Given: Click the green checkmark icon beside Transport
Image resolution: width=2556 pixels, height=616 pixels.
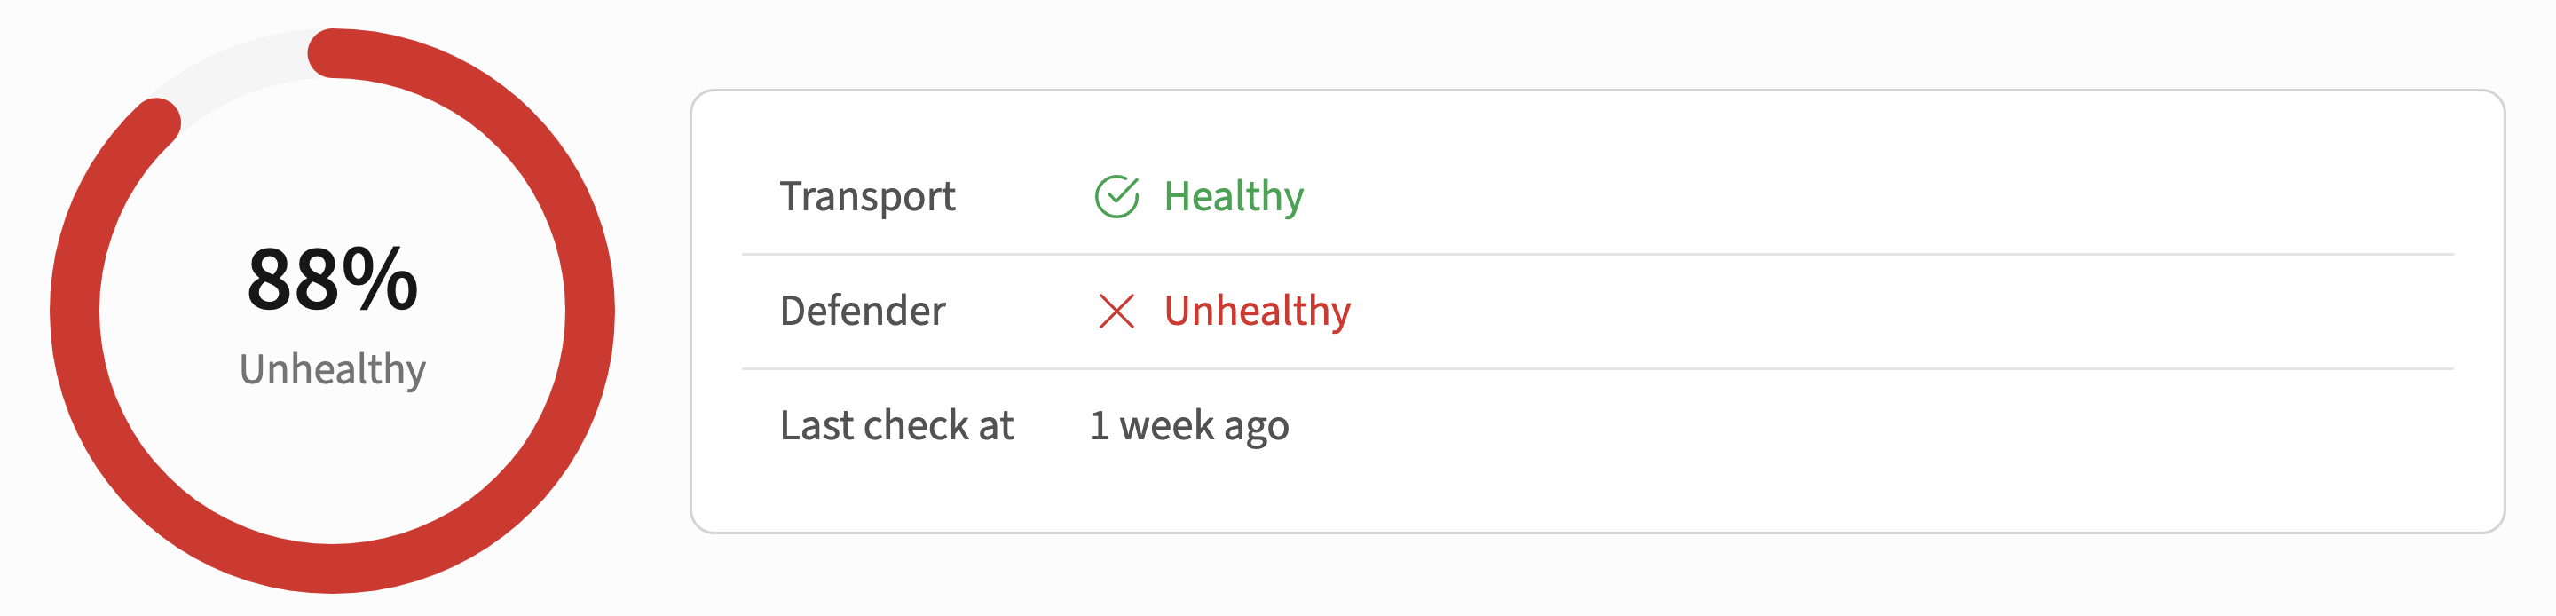Looking at the screenshot, I should (1116, 196).
